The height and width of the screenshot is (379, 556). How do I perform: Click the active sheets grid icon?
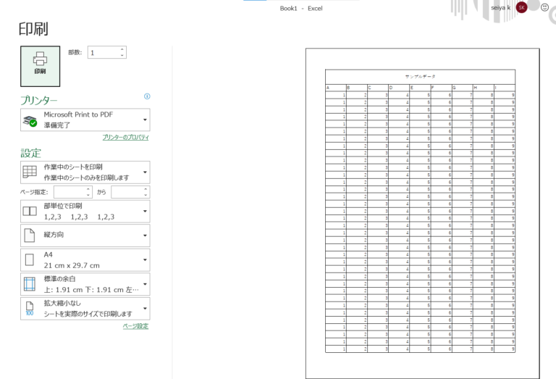[x=30, y=172]
